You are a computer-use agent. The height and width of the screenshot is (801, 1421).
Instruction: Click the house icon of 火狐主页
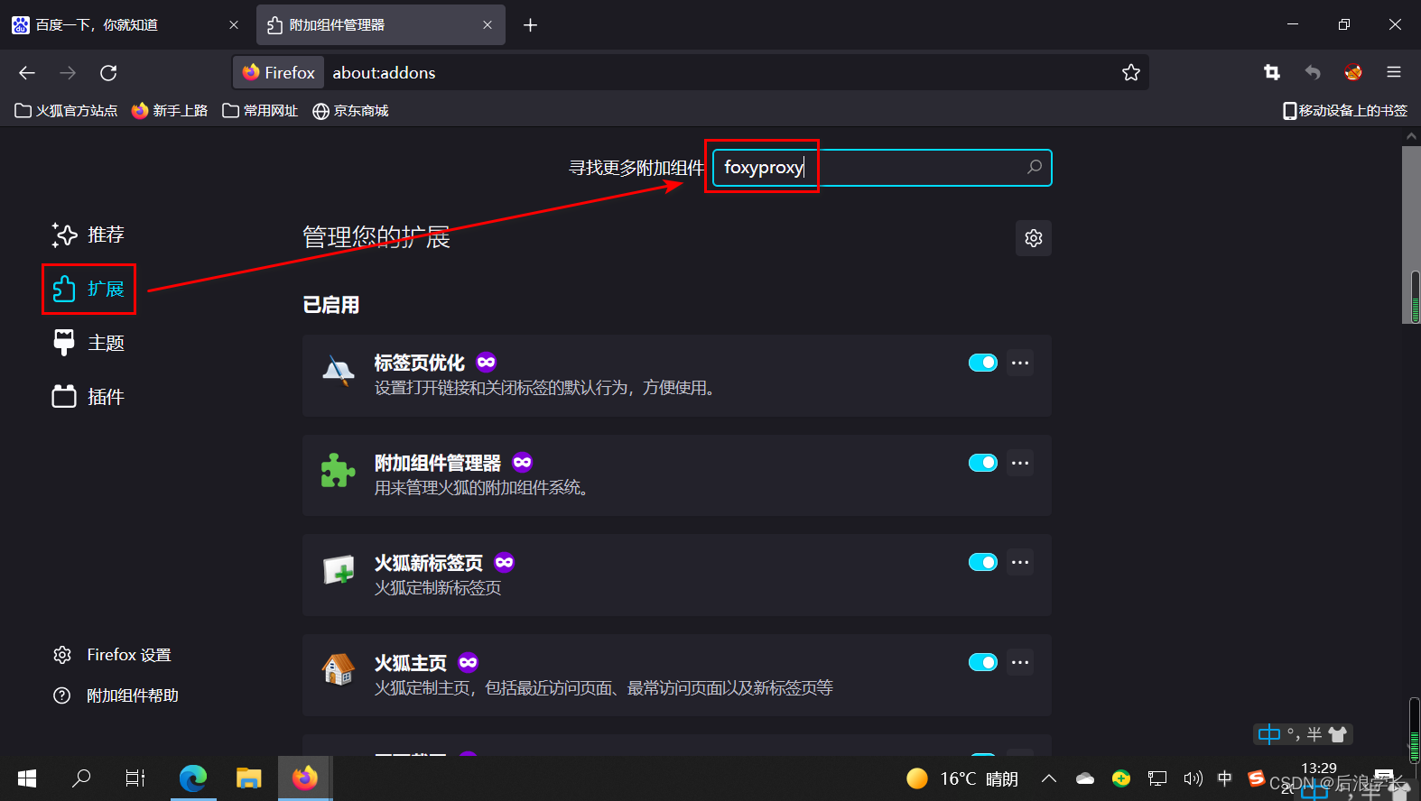tap(339, 669)
